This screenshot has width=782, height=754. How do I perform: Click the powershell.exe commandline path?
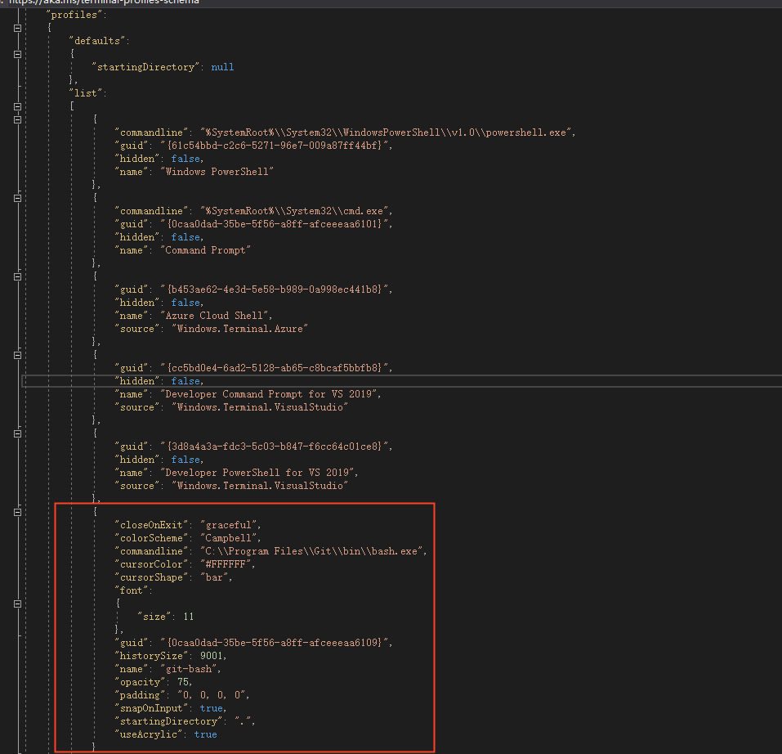coord(386,132)
